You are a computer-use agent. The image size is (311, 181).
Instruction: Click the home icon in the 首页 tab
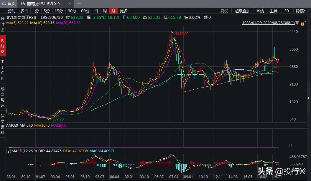4,4
